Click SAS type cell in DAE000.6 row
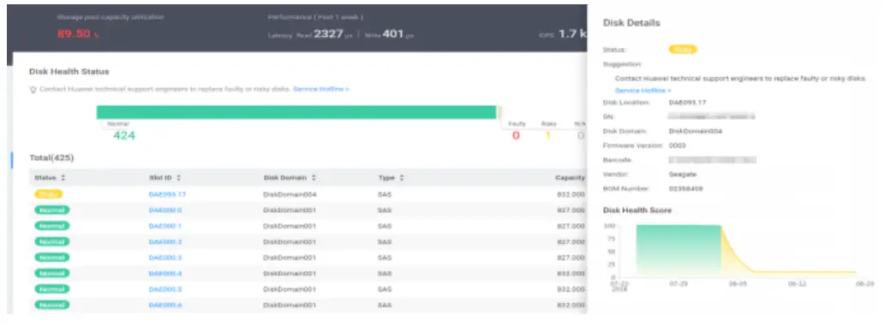 pyautogui.click(x=385, y=304)
